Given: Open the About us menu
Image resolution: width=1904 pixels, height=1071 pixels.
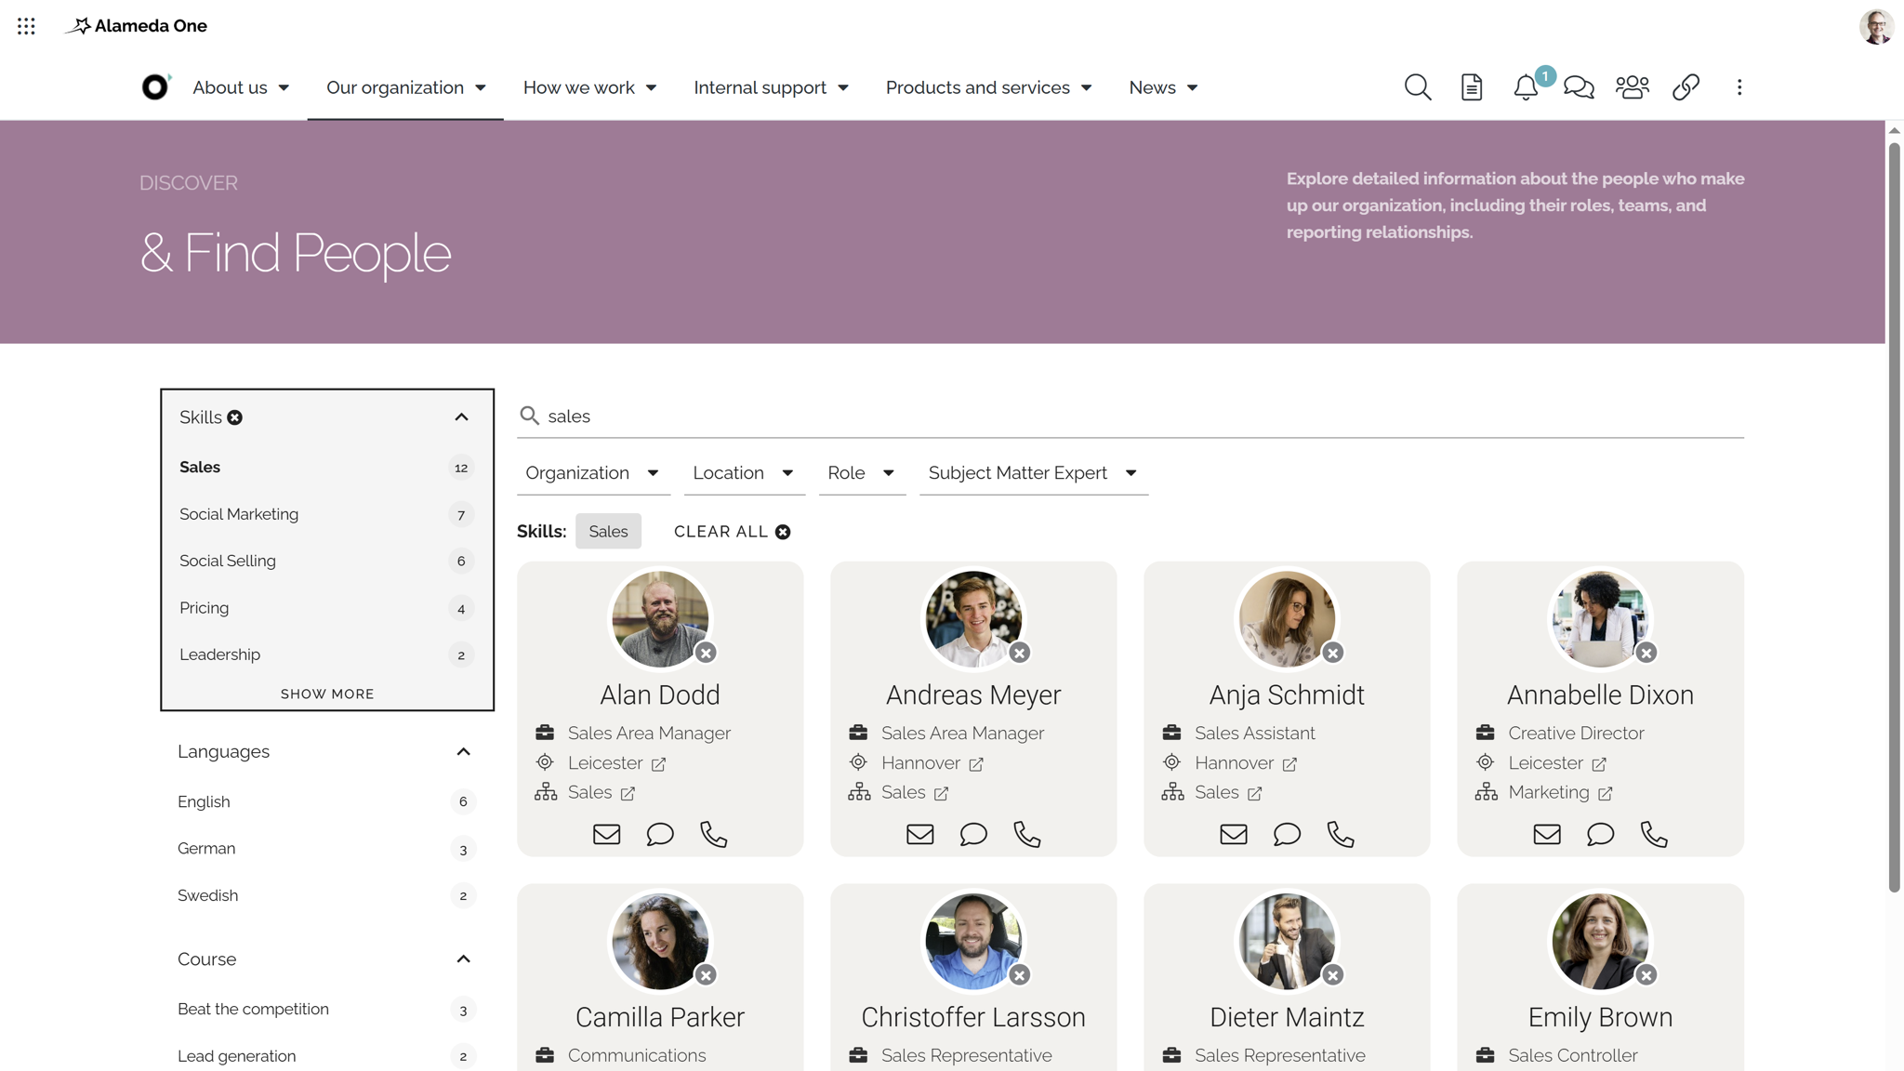Looking at the screenshot, I should [x=241, y=87].
